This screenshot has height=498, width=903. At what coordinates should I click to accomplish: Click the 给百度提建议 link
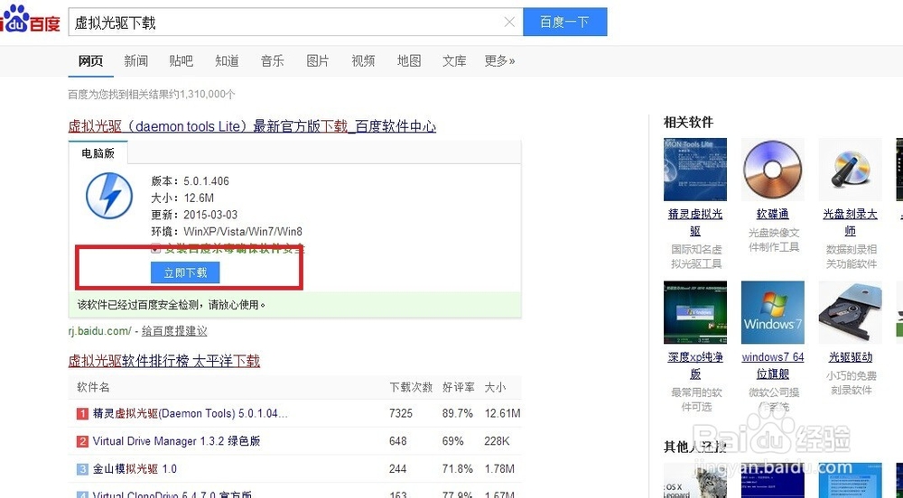[x=174, y=331]
